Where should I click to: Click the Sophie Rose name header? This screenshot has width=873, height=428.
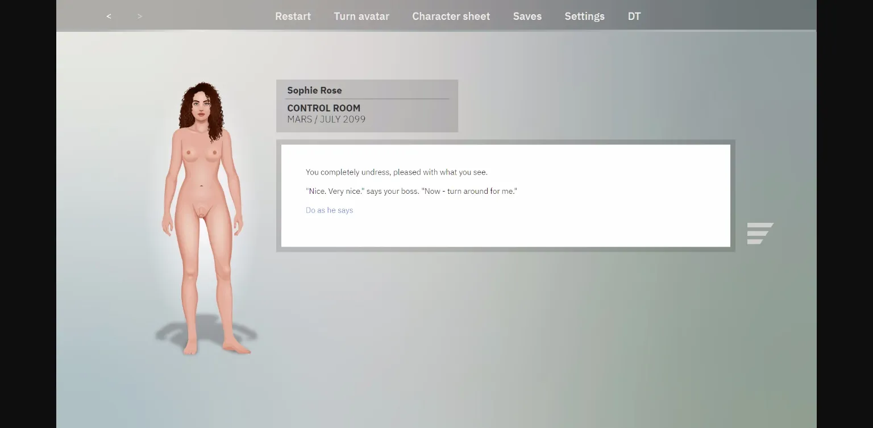tap(314, 90)
